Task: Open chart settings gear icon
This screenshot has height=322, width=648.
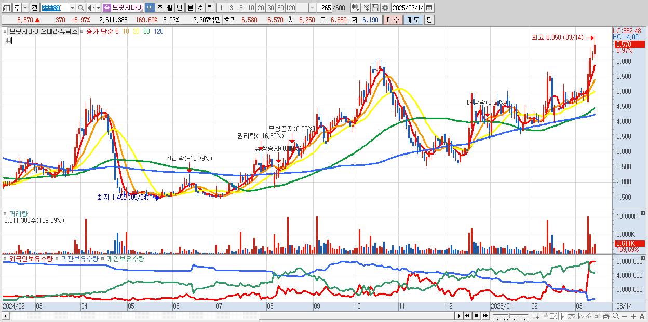Action: point(385,8)
